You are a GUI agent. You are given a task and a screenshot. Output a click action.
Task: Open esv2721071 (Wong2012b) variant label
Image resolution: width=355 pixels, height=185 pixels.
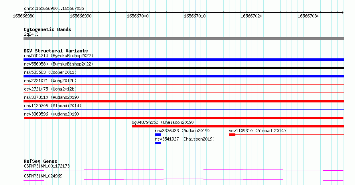coord(50,81)
